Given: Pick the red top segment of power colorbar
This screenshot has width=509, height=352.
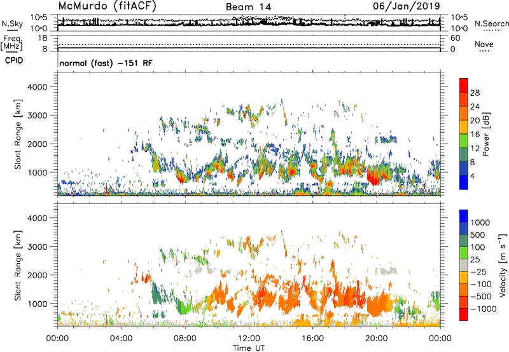Looking at the screenshot, I should pos(464,86).
